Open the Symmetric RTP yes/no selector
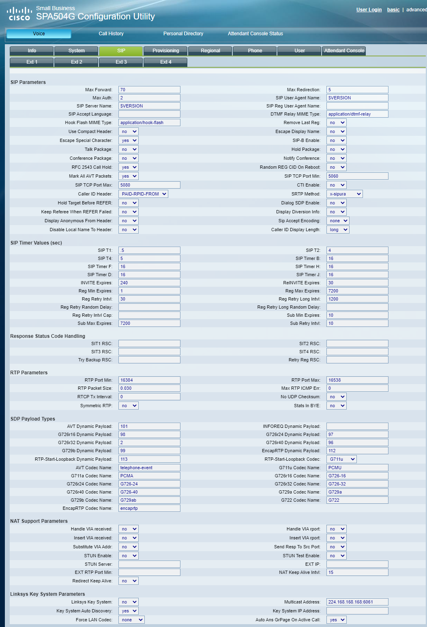 pos(129,406)
